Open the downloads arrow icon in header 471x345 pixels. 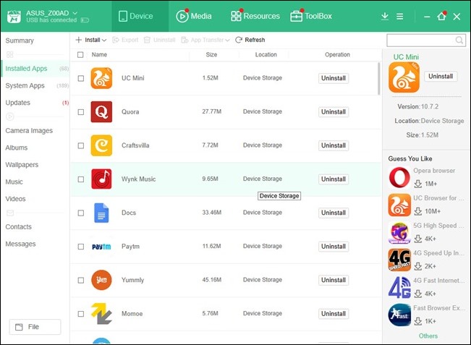pos(384,16)
